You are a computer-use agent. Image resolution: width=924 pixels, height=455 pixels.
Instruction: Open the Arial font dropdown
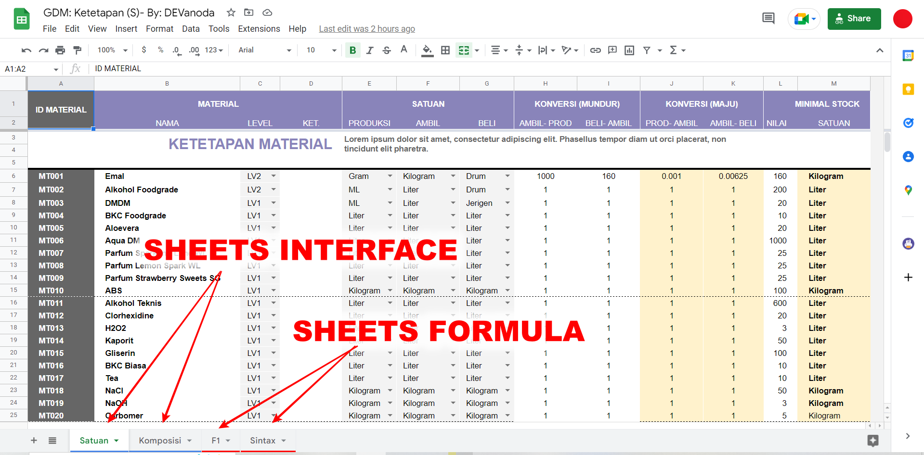[x=265, y=50]
